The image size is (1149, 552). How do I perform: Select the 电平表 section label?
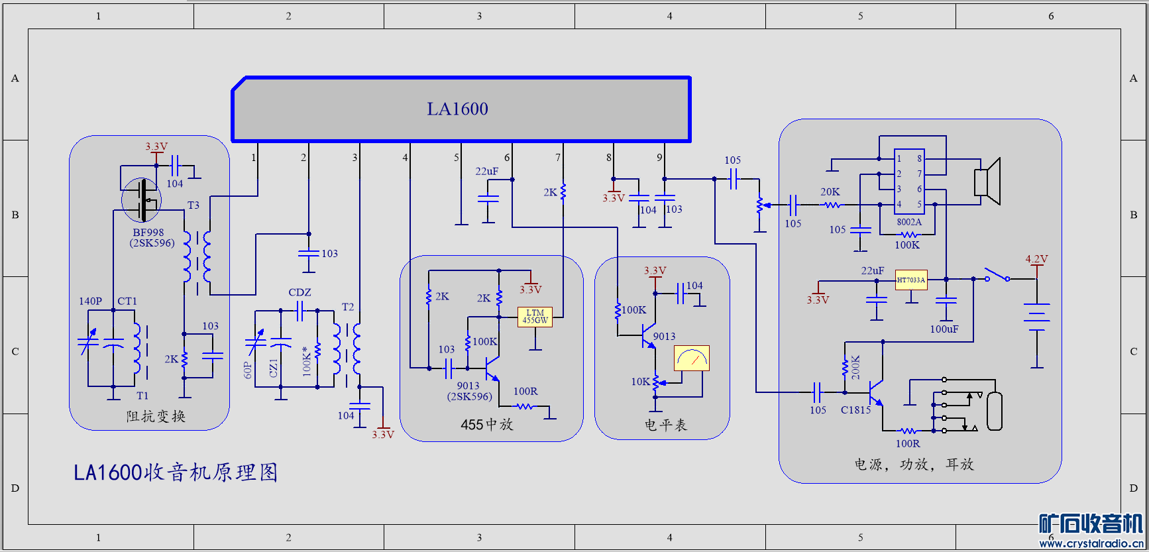click(x=666, y=425)
